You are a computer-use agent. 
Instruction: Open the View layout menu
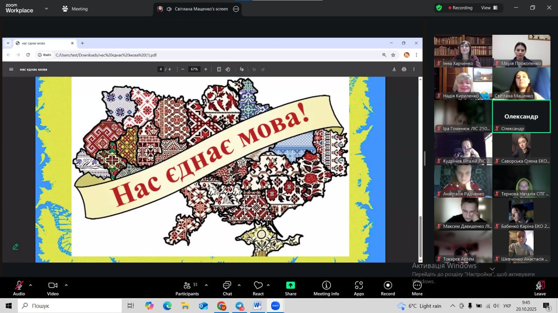coord(489,8)
